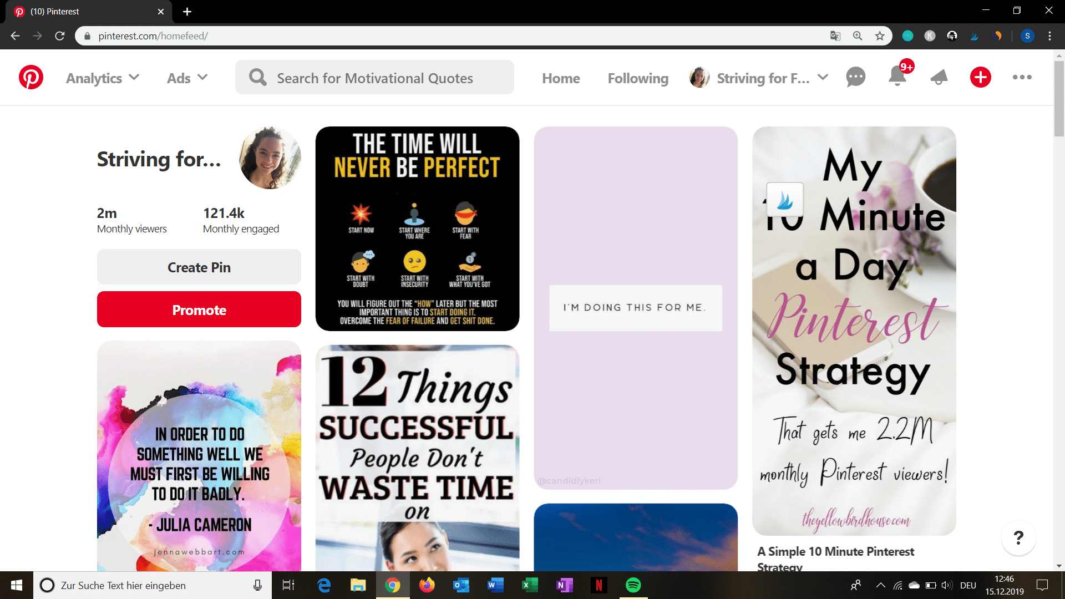Switch to the Home feed

point(561,78)
